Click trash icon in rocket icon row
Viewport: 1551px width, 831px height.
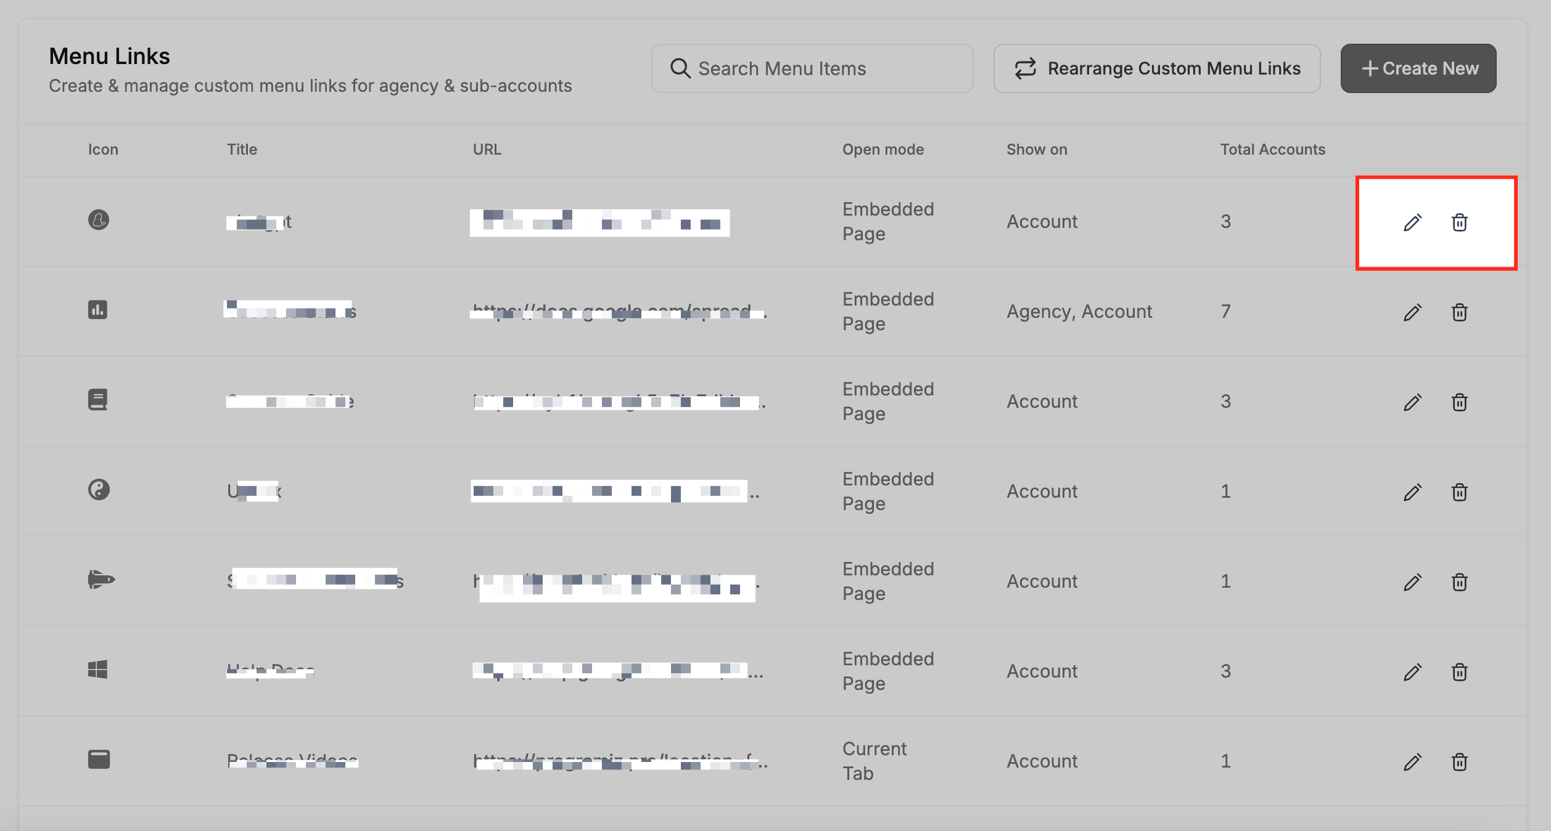(x=1459, y=582)
